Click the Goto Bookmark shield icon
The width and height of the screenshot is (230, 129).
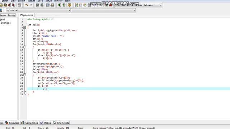[x=69, y=5]
